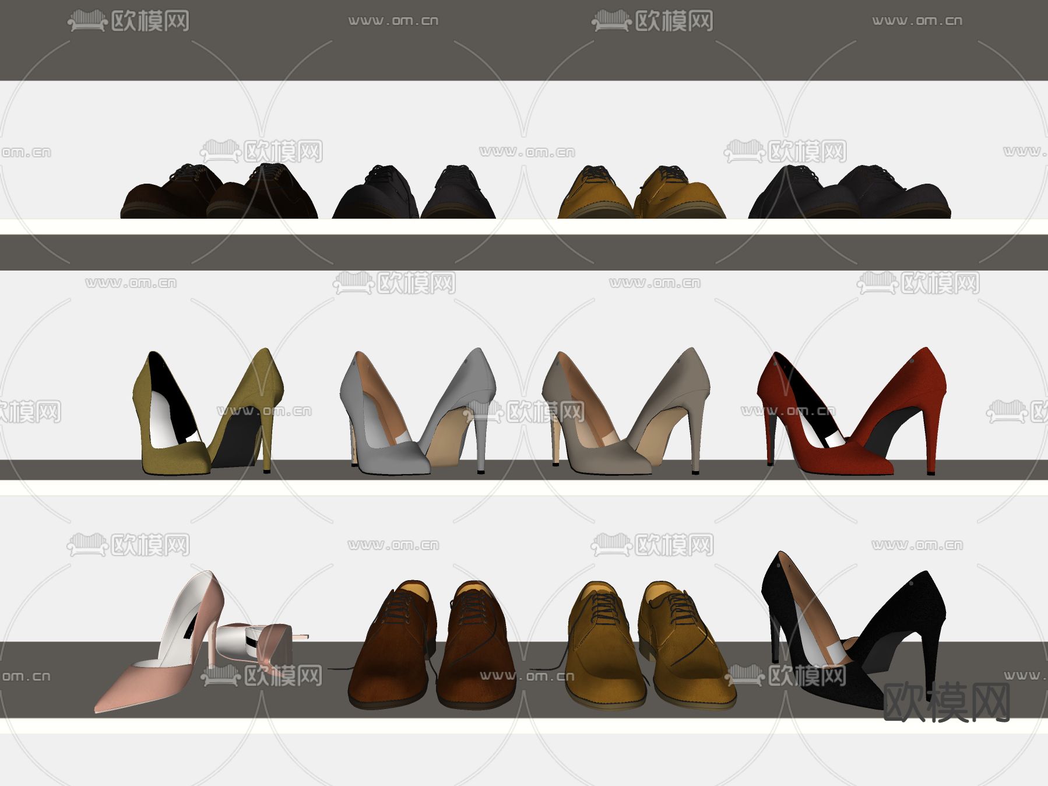Open the www.om.cn text at top right
The width and height of the screenshot is (1048, 786).
click(917, 21)
